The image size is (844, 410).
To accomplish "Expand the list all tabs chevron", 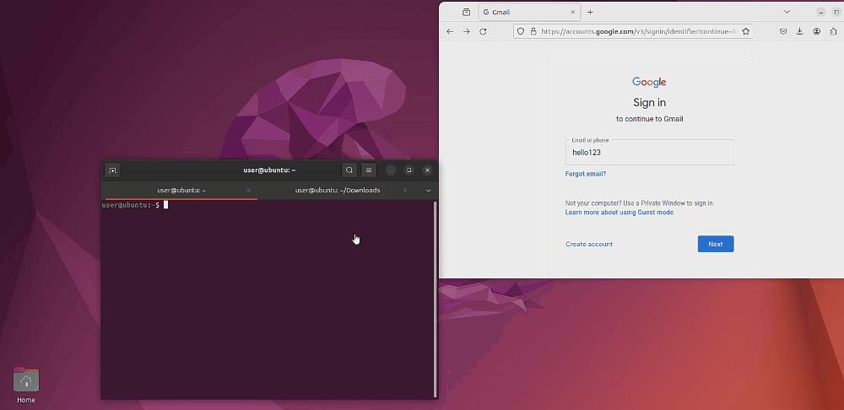I will [787, 12].
